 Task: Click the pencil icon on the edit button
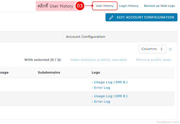(x=111, y=17)
